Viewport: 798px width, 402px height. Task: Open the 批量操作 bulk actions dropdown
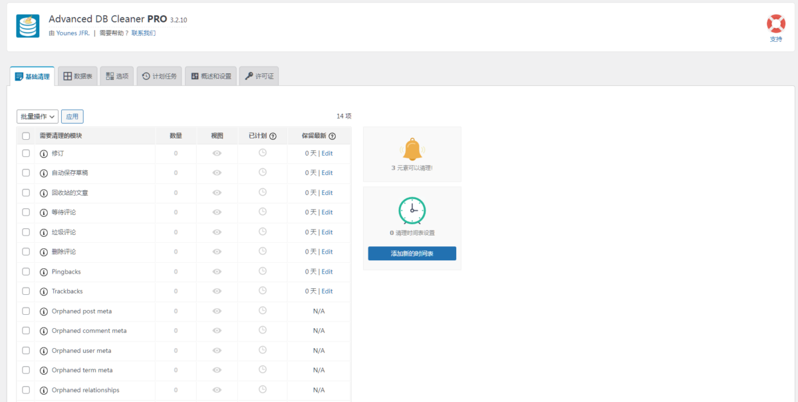(x=37, y=116)
